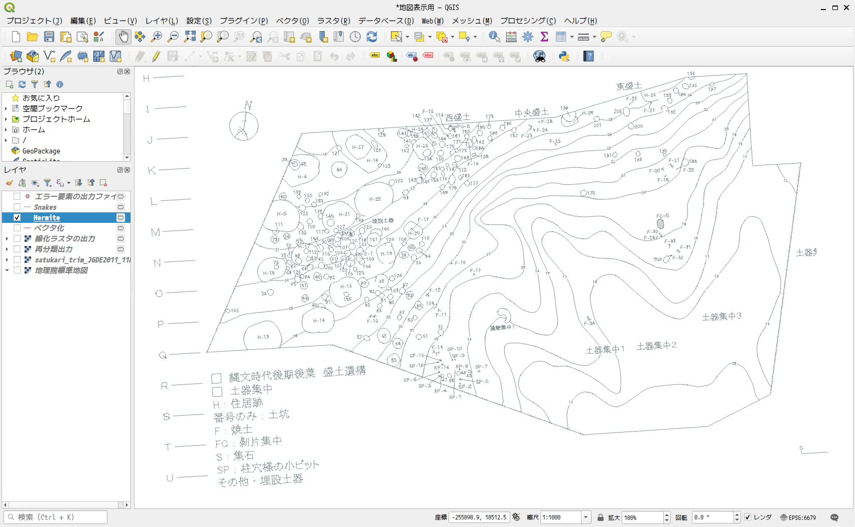Toggle editing with the yellow pencil icon
The height and width of the screenshot is (527, 855).
[157, 56]
